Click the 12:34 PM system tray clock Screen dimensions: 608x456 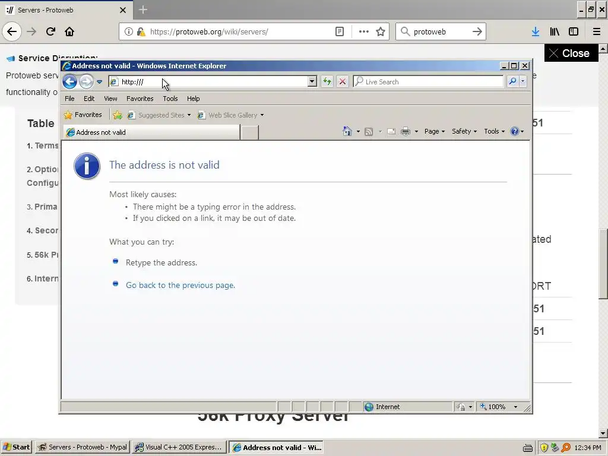click(x=588, y=448)
